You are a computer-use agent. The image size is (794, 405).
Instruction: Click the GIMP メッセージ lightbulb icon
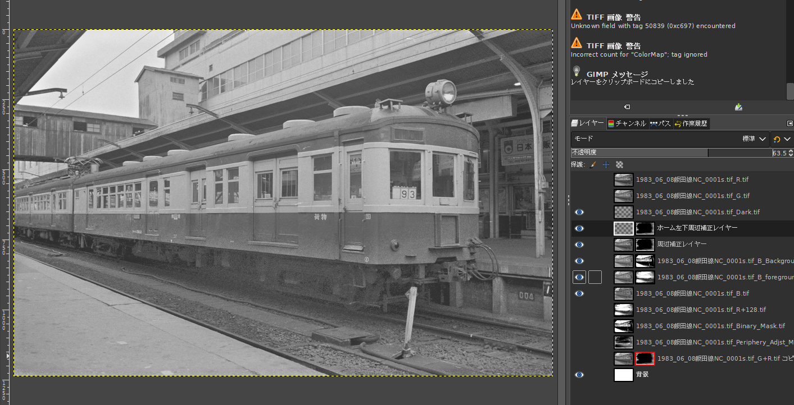tap(577, 72)
